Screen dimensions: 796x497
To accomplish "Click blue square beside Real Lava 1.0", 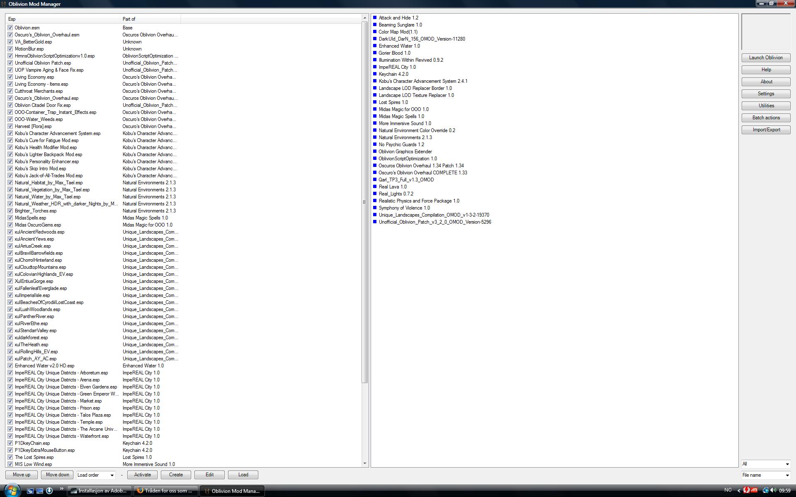I will [375, 186].
